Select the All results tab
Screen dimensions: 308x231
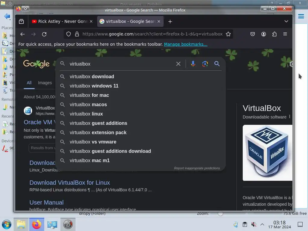click(x=29, y=83)
